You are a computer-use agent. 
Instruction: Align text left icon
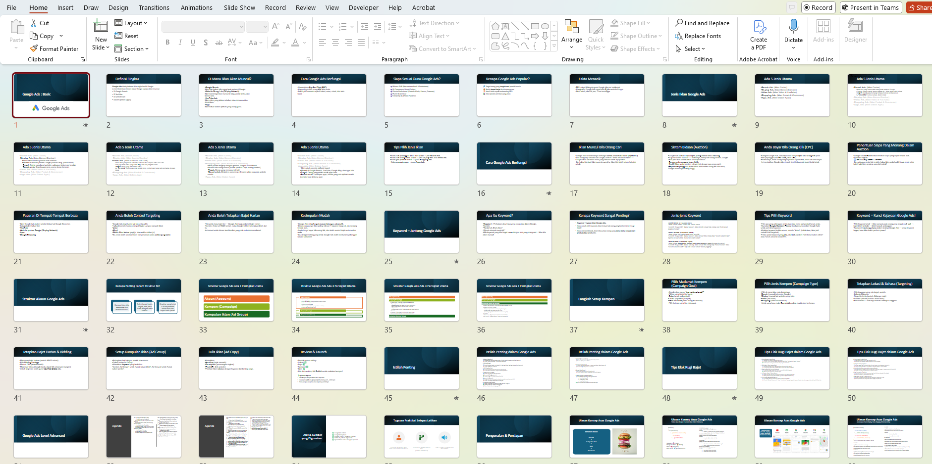click(323, 43)
